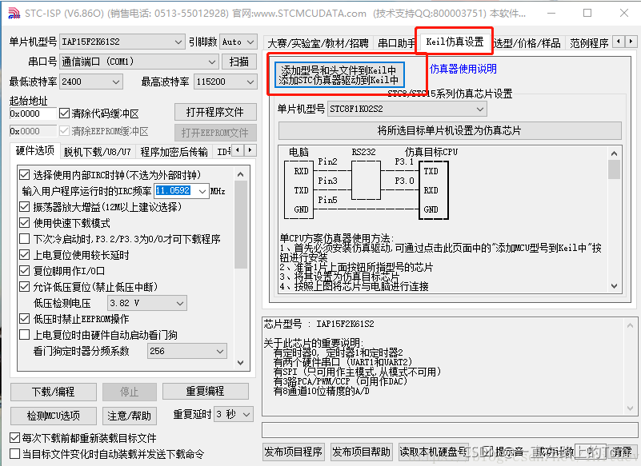641x466 pixels.
Task: Click 将所选目标单片机设置为仿真芯片 button
Action: pos(450,131)
